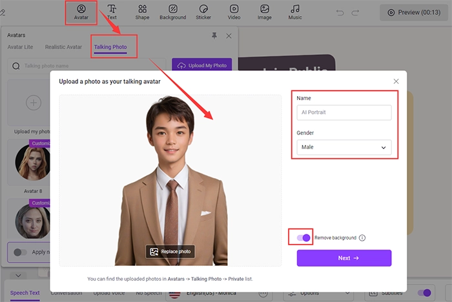
Task: Click the Replace photo button
Action: click(x=170, y=252)
